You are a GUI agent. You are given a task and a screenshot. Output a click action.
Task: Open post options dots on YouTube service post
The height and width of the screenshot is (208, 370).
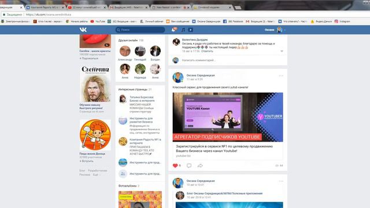click(281, 76)
